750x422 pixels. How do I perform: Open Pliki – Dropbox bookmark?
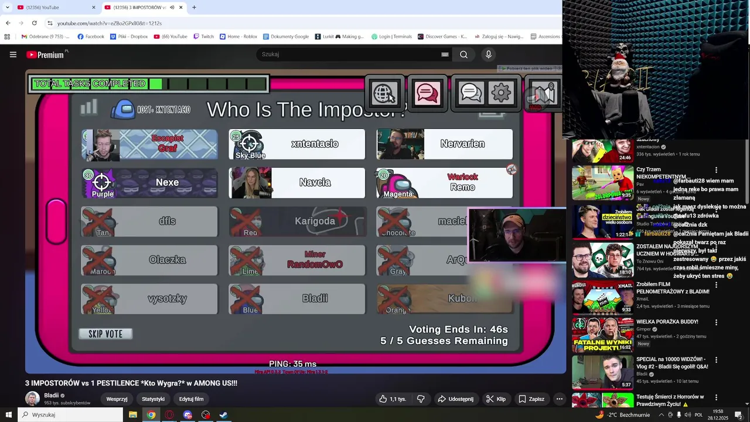pos(128,36)
